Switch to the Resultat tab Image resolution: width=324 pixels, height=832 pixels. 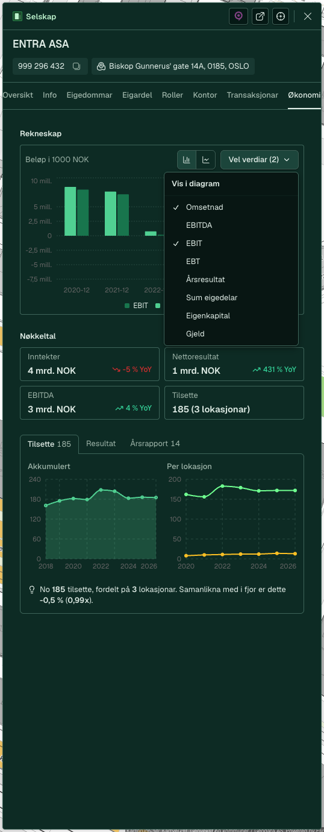point(101,444)
